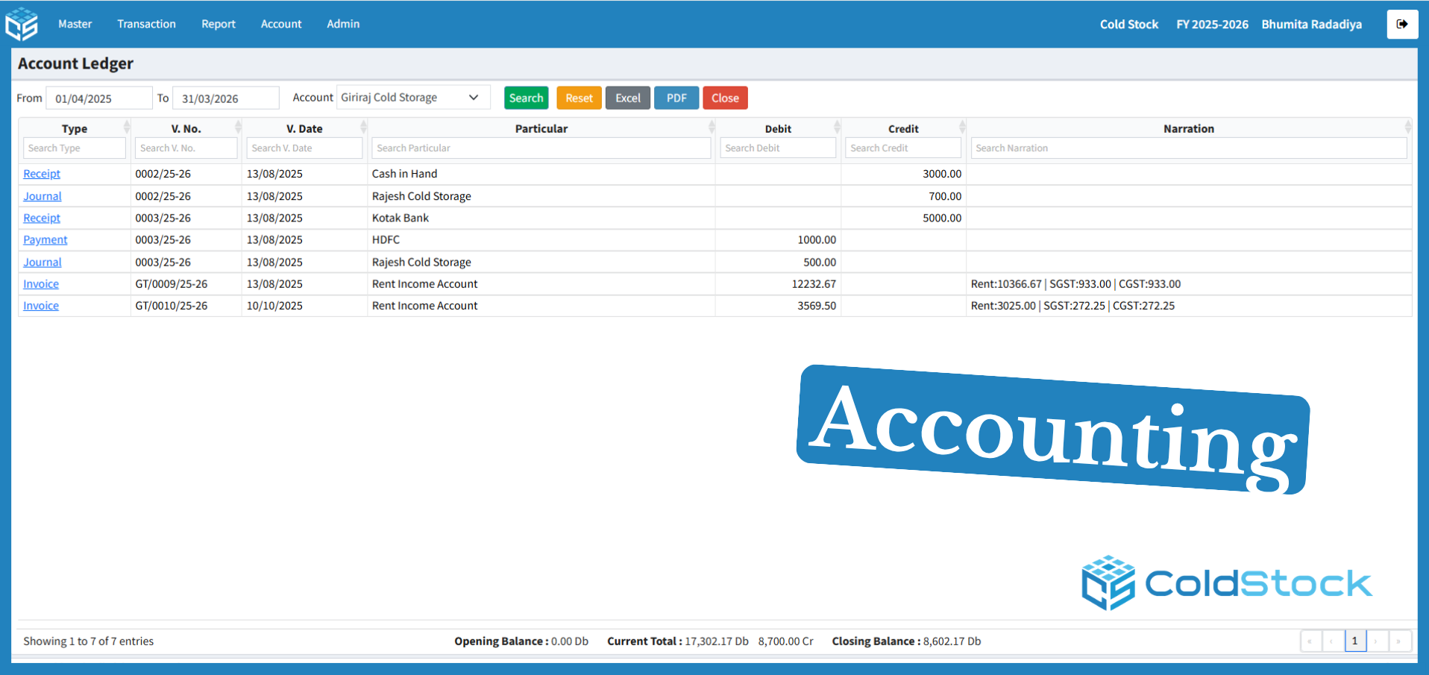This screenshot has width=1429, height=675.
Task: Focus the Search Credit filter box
Action: point(903,148)
